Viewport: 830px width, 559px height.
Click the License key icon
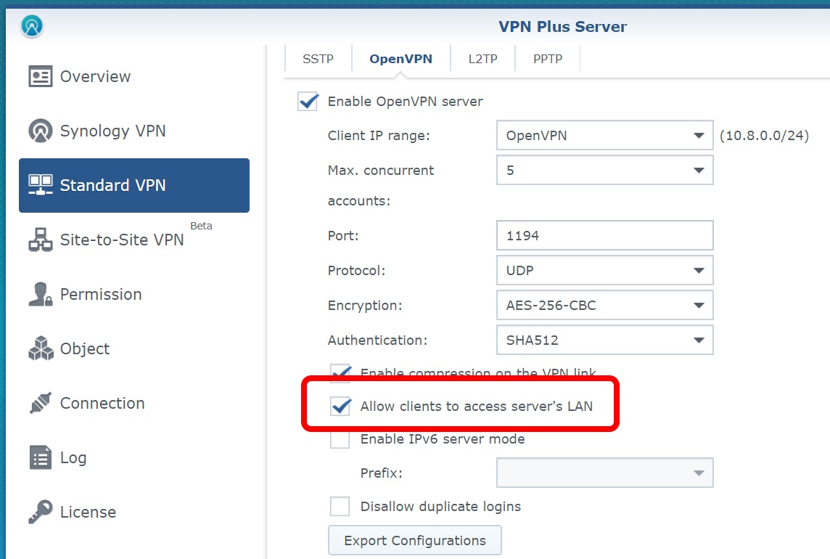pyautogui.click(x=40, y=512)
